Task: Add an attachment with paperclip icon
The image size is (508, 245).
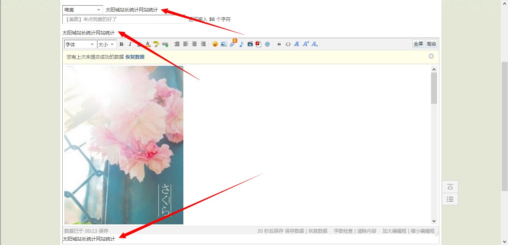Action: (233, 44)
